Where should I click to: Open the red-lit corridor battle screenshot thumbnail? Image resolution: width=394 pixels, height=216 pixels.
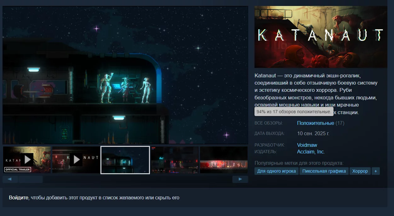point(224,160)
